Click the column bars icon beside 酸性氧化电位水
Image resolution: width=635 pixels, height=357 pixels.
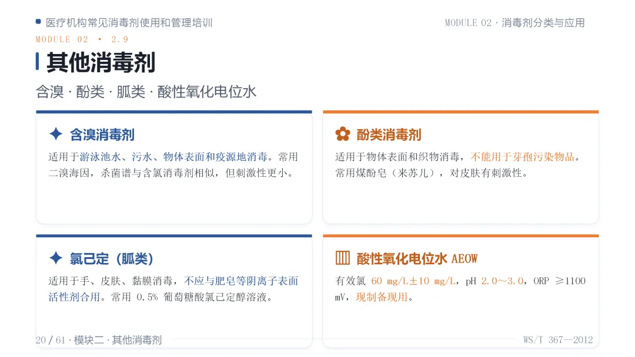click(343, 258)
